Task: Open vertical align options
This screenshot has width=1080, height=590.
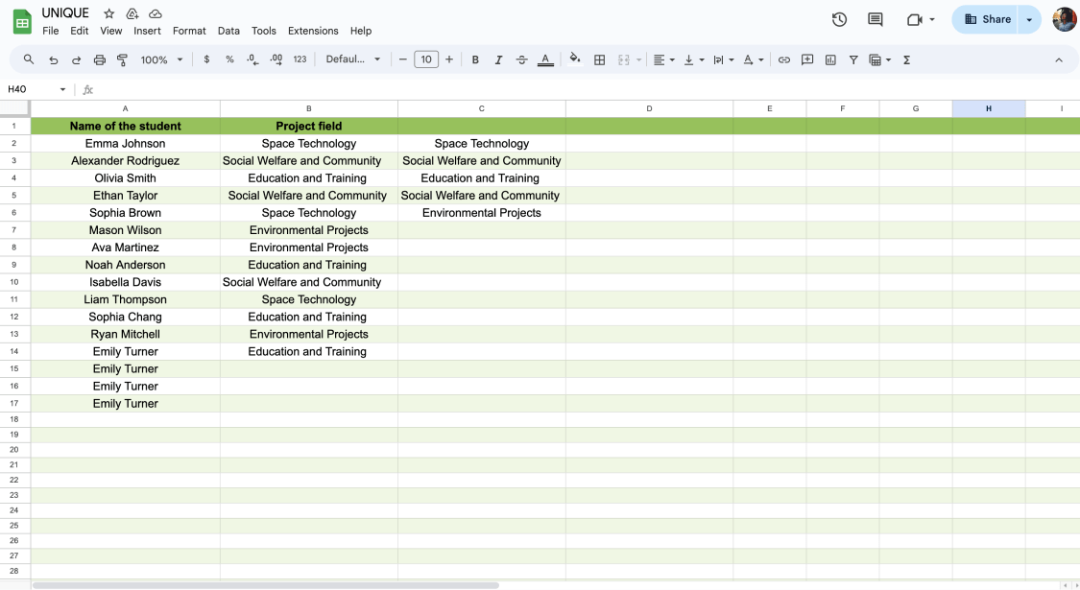Action: point(693,59)
